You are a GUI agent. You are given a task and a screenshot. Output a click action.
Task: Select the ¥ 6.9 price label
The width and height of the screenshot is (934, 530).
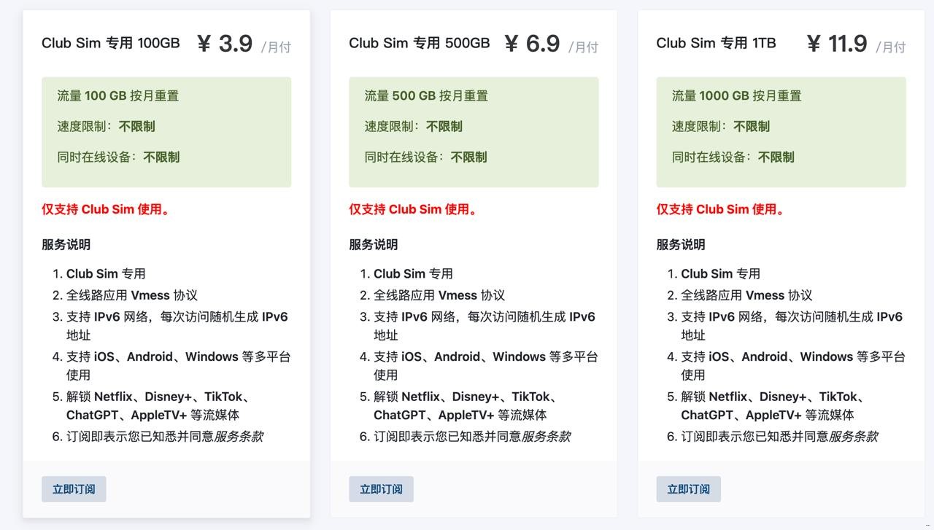(533, 44)
